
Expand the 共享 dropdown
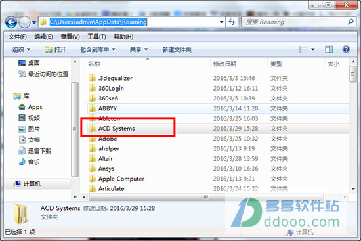[138, 49]
